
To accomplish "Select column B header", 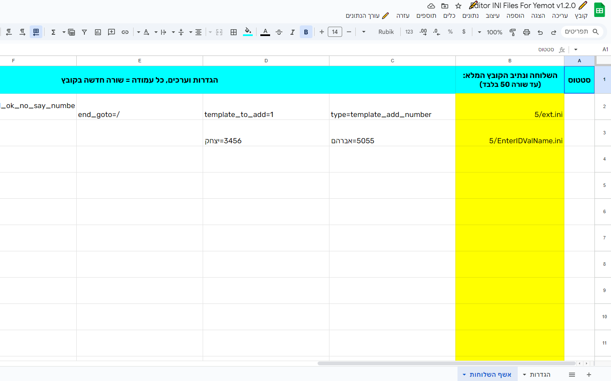I will click(510, 61).
